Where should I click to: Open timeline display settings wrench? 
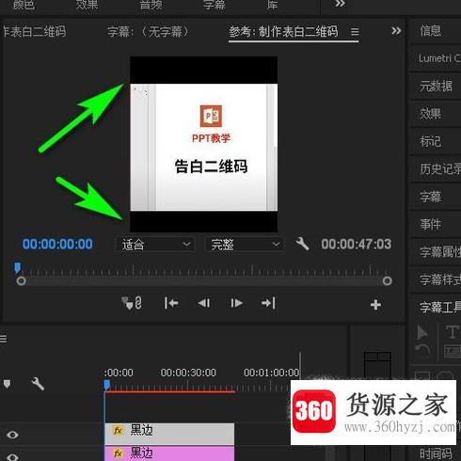38,384
